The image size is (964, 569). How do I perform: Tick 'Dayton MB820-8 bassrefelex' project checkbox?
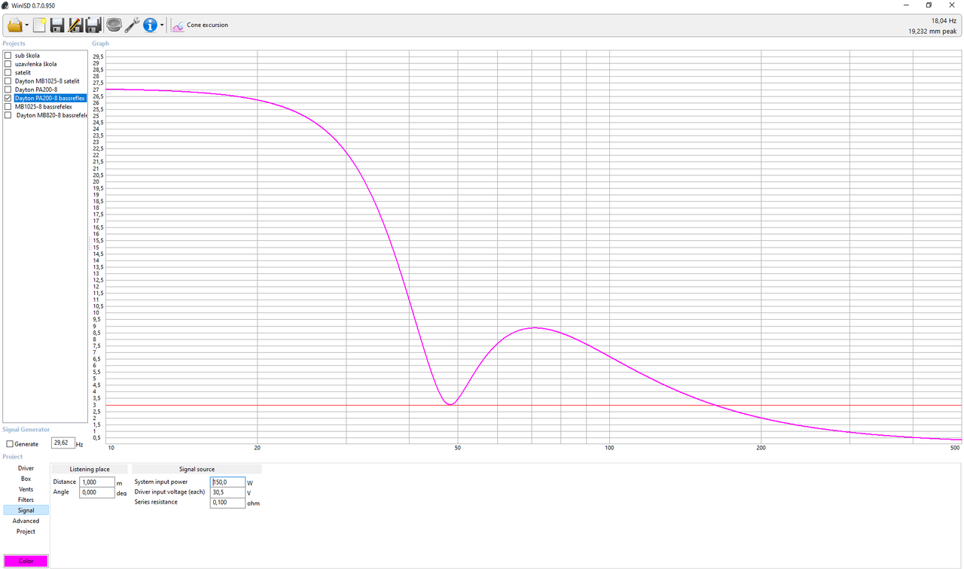click(x=8, y=115)
